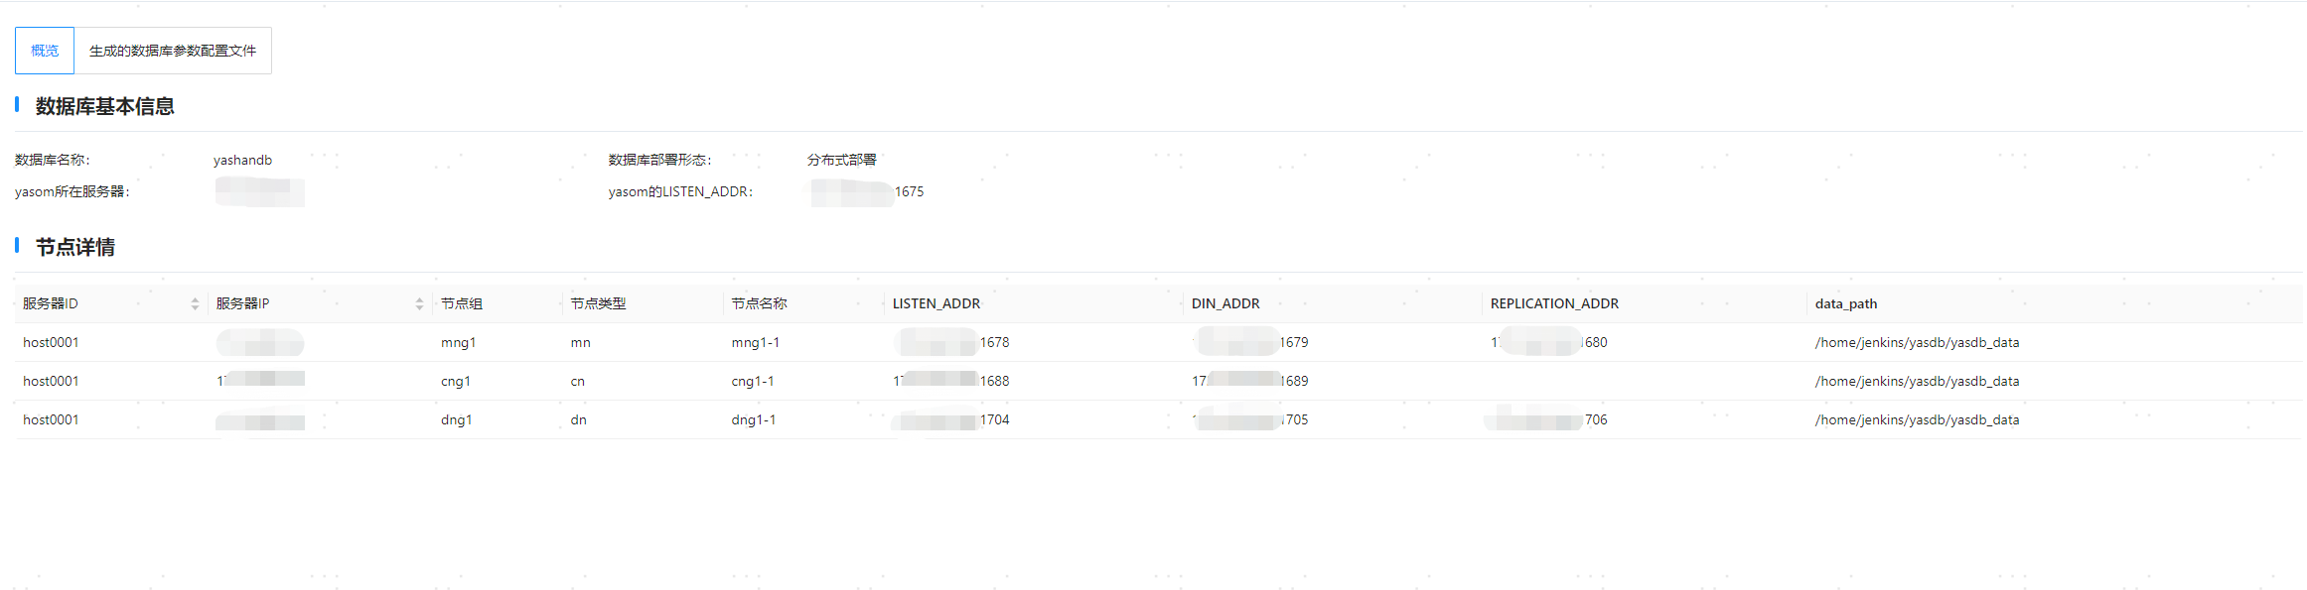Click the REPLICATION_ADDR column header
This screenshot has width=2307, height=590.
1554,304
